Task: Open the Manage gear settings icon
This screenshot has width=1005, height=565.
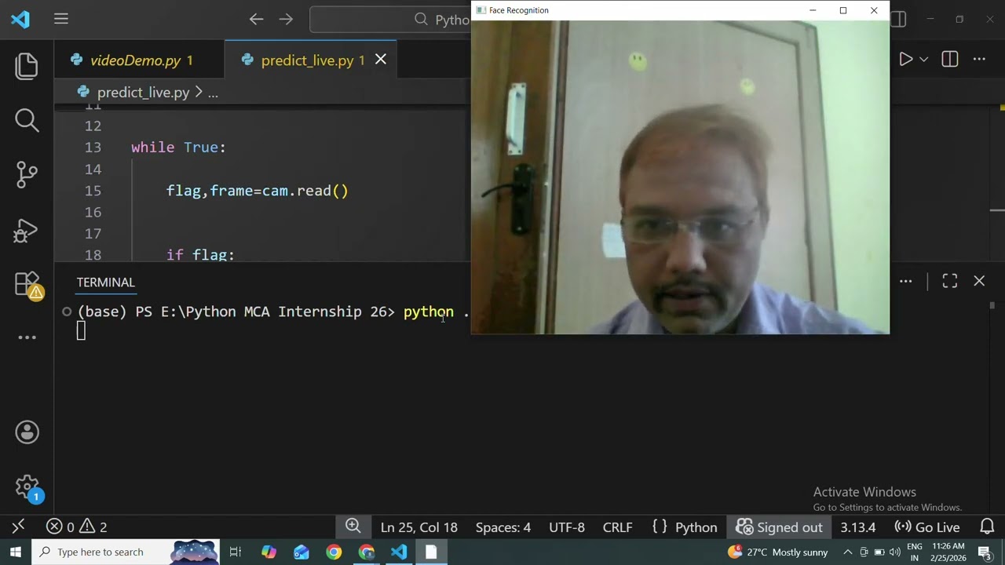Action: pos(27,487)
